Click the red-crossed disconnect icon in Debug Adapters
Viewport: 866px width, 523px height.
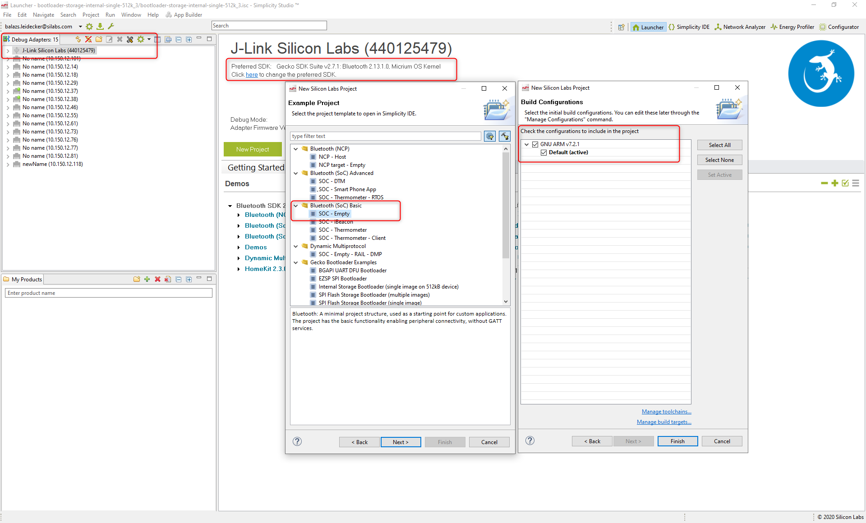tap(88, 39)
